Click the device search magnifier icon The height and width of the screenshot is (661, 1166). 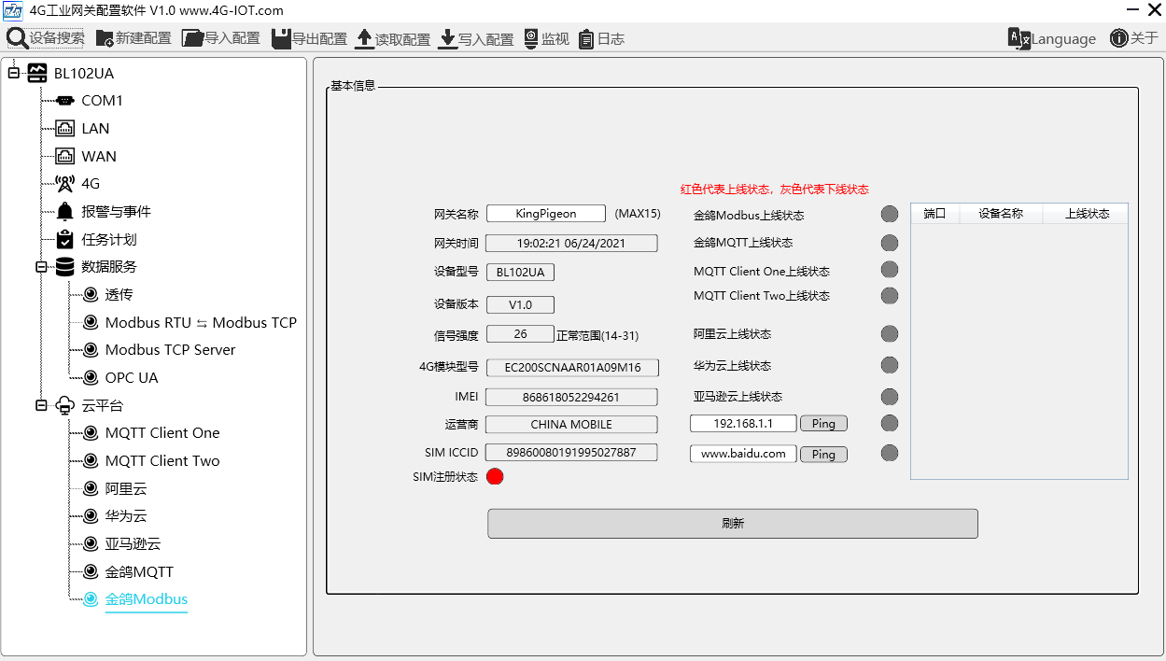(18, 38)
